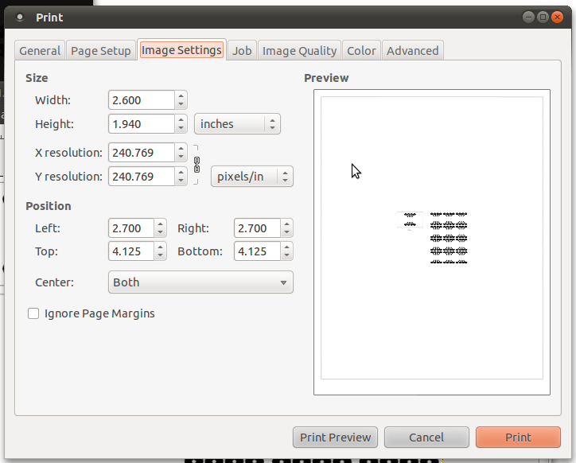Decrease Width with the down arrow
The width and height of the screenshot is (576, 463).
(181, 104)
